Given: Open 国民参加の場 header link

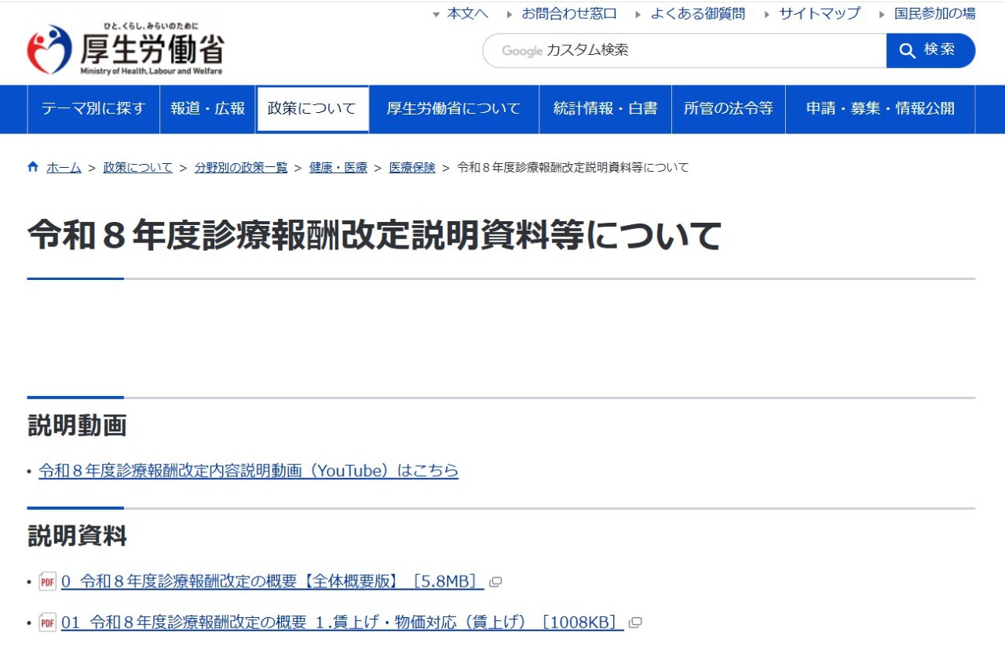Looking at the screenshot, I should click(934, 13).
